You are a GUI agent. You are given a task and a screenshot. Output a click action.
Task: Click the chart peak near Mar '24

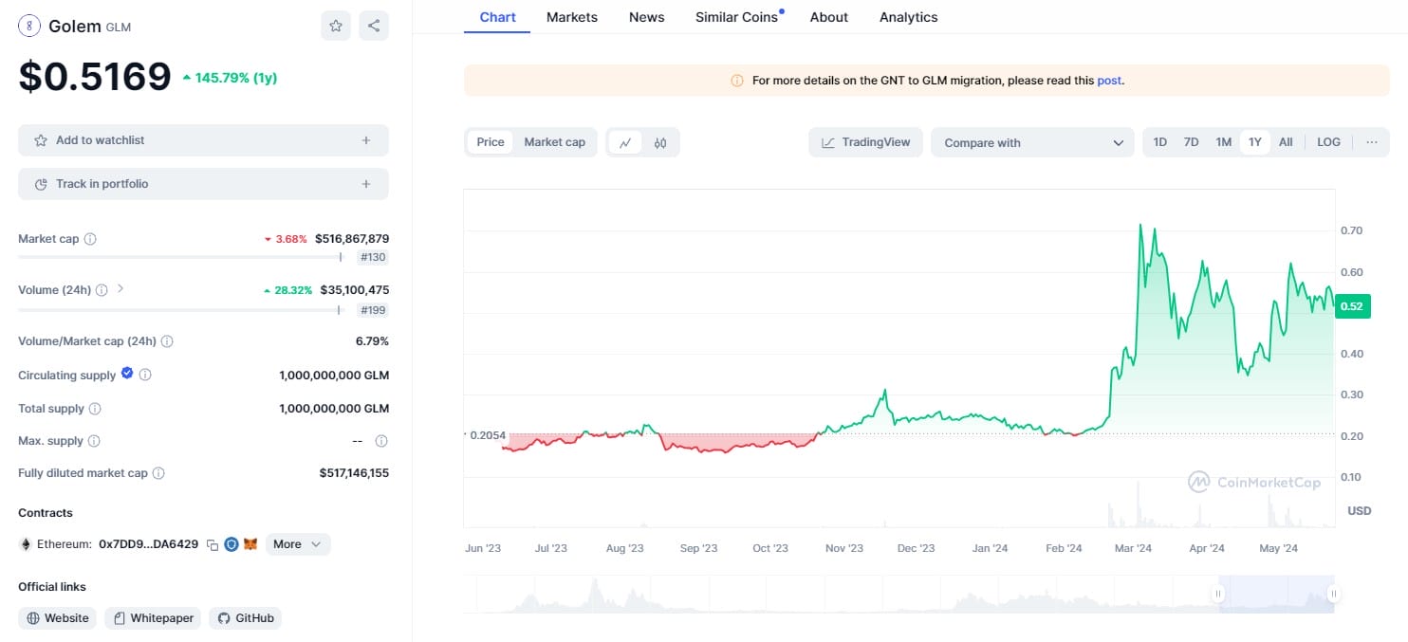pos(1139,226)
